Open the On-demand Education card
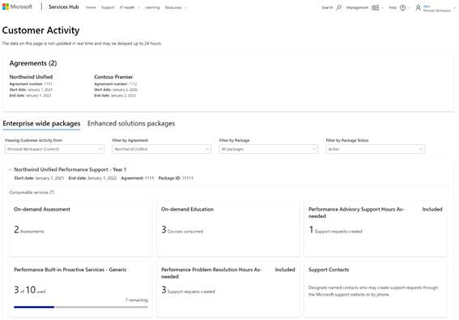The image size is (459, 320). pos(228,228)
